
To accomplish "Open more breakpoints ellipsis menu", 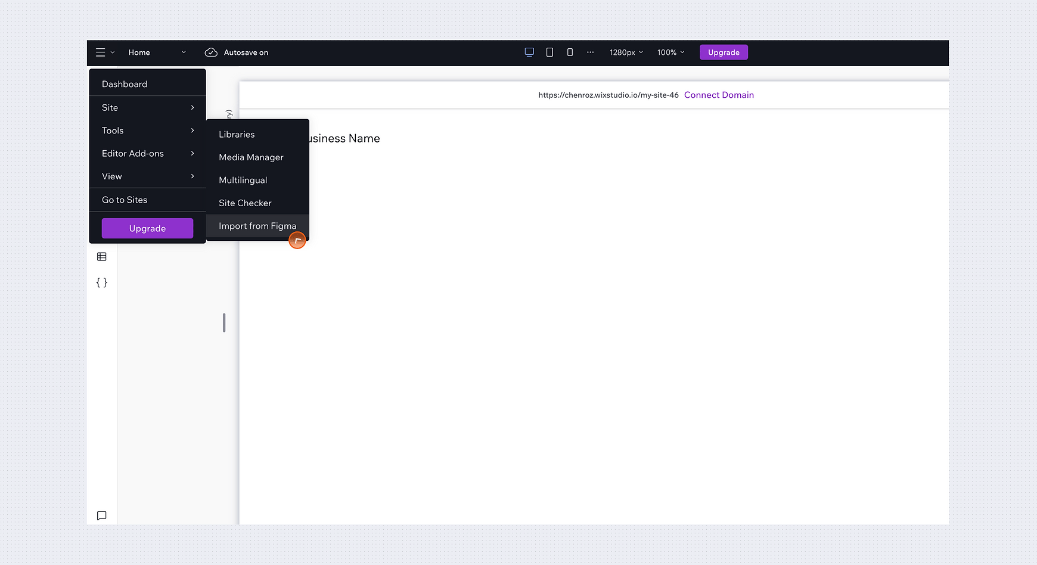I will pos(590,52).
